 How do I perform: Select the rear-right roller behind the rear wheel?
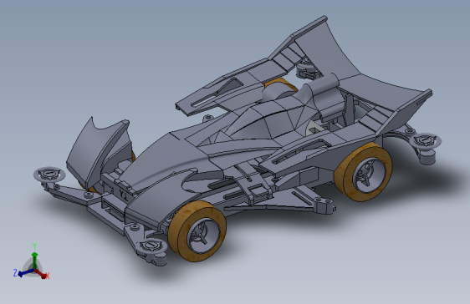pyautogui.click(x=425, y=141)
